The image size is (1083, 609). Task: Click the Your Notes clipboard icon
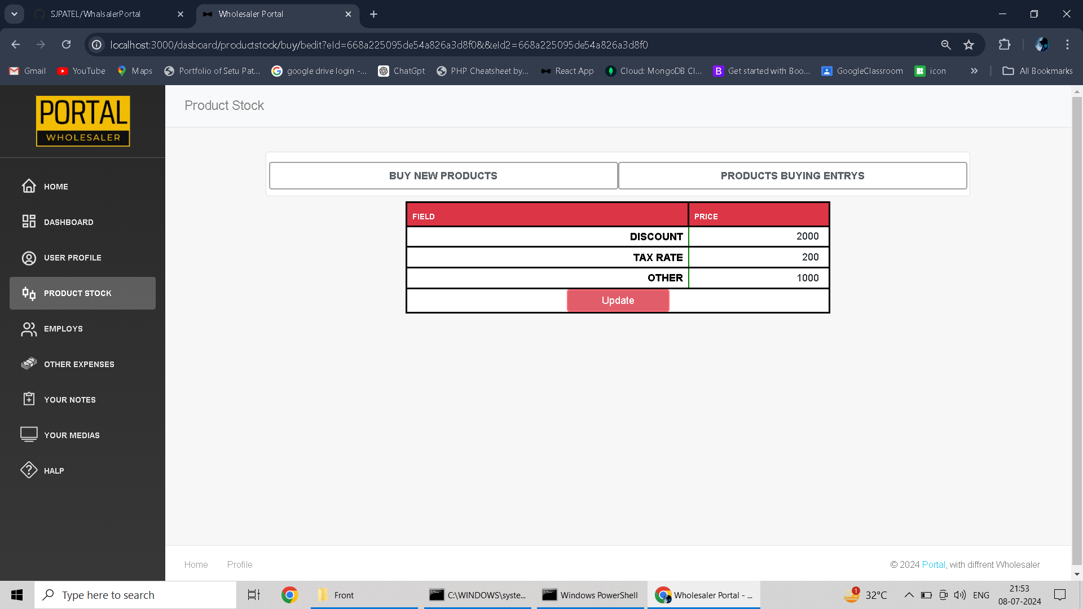29,399
